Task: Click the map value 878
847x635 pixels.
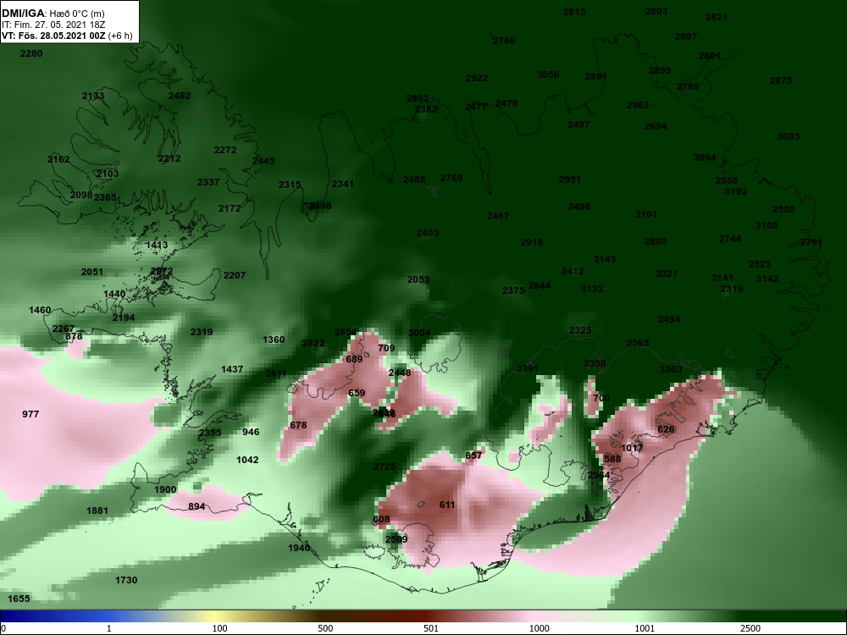Action: pos(74,336)
